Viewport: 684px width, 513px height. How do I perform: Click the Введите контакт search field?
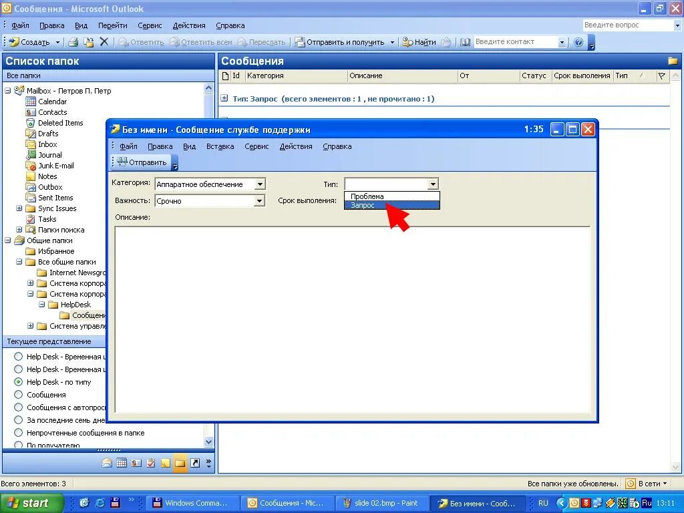(x=516, y=42)
